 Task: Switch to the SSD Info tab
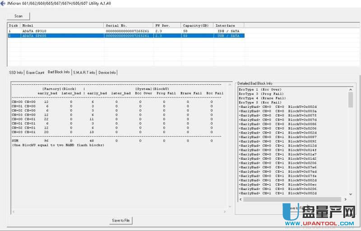point(16,72)
